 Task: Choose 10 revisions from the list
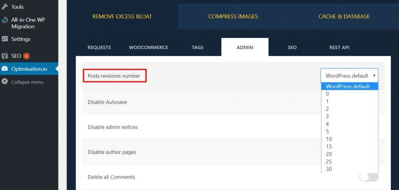pos(350,139)
